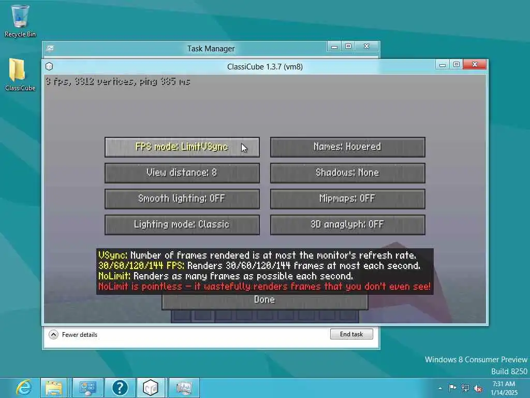Cycle the FPS mode: LimitVSync button
This screenshot has height=398, width=530.
pyautogui.click(x=182, y=147)
